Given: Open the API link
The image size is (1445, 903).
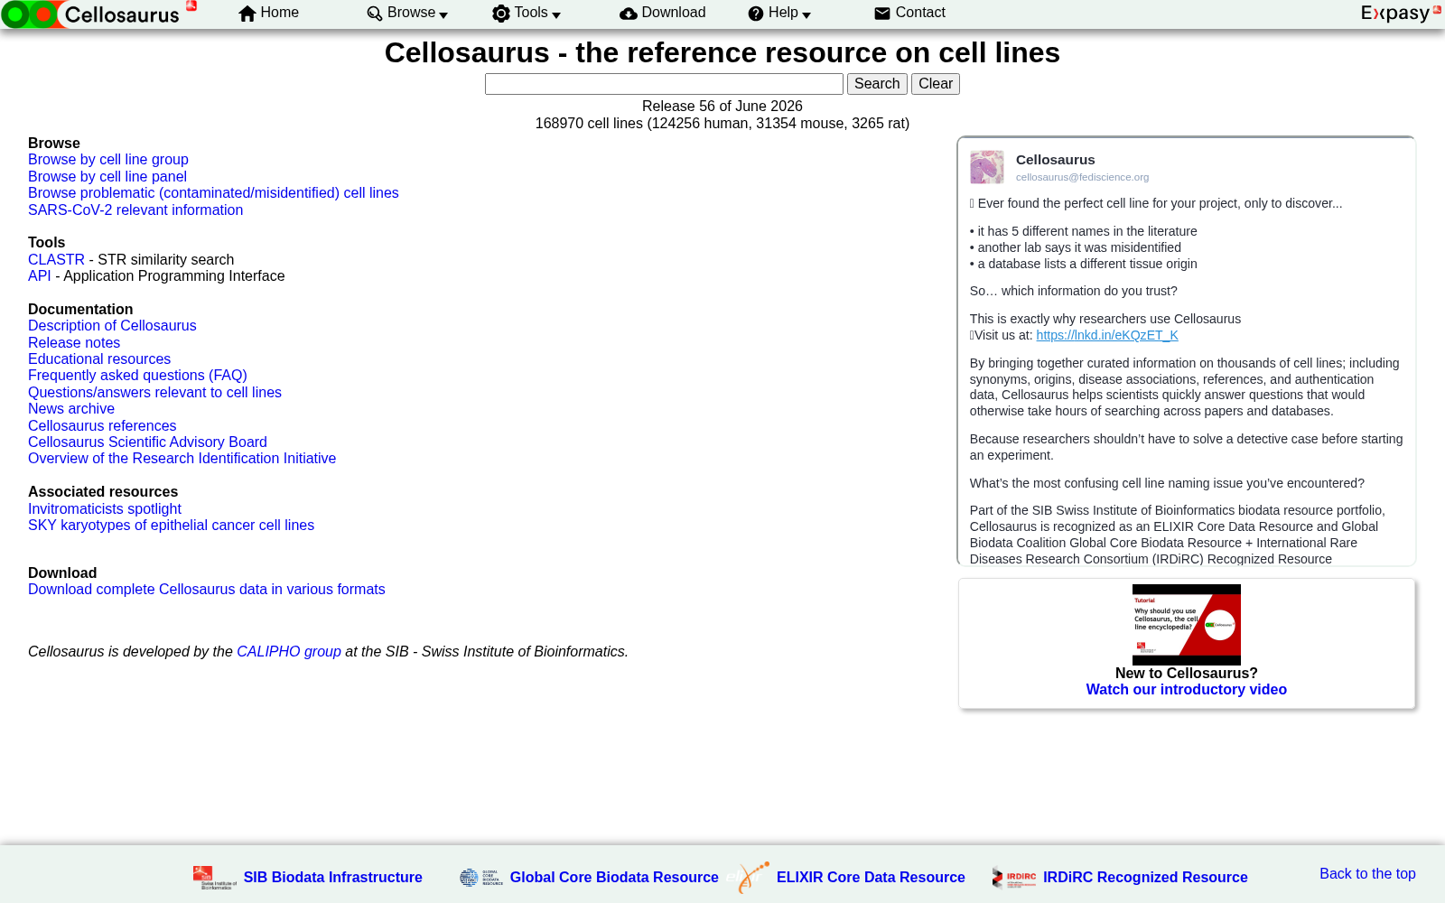Looking at the screenshot, I should tap(40, 276).
